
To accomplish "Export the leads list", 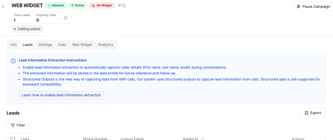I will tap(313, 113).
